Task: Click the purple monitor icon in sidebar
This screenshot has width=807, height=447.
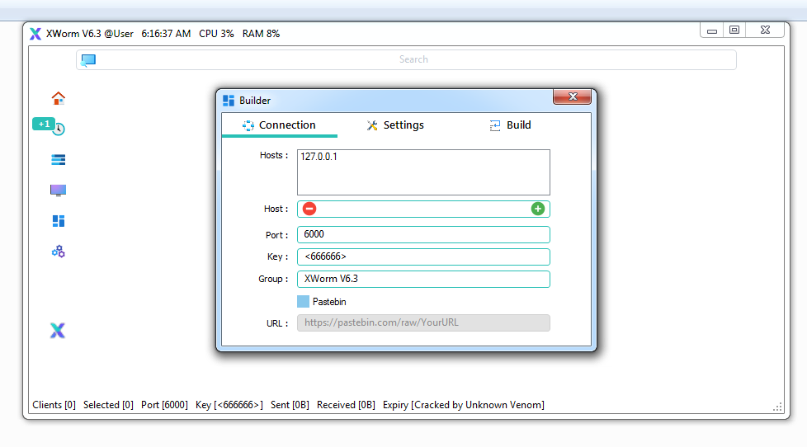Action: pos(58,191)
